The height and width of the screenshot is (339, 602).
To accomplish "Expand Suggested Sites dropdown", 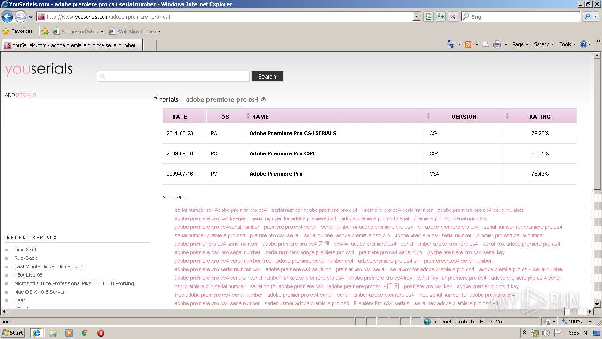I will point(102,32).
